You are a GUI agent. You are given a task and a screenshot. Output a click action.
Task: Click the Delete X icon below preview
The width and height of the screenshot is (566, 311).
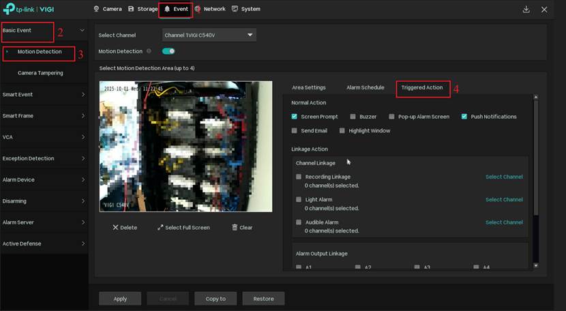[x=115, y=228]
